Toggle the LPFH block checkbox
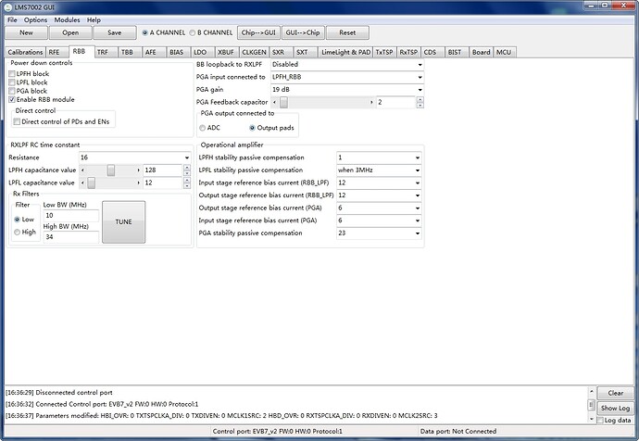The height and width of the screenshot is (441, 639). pos(12,74)
